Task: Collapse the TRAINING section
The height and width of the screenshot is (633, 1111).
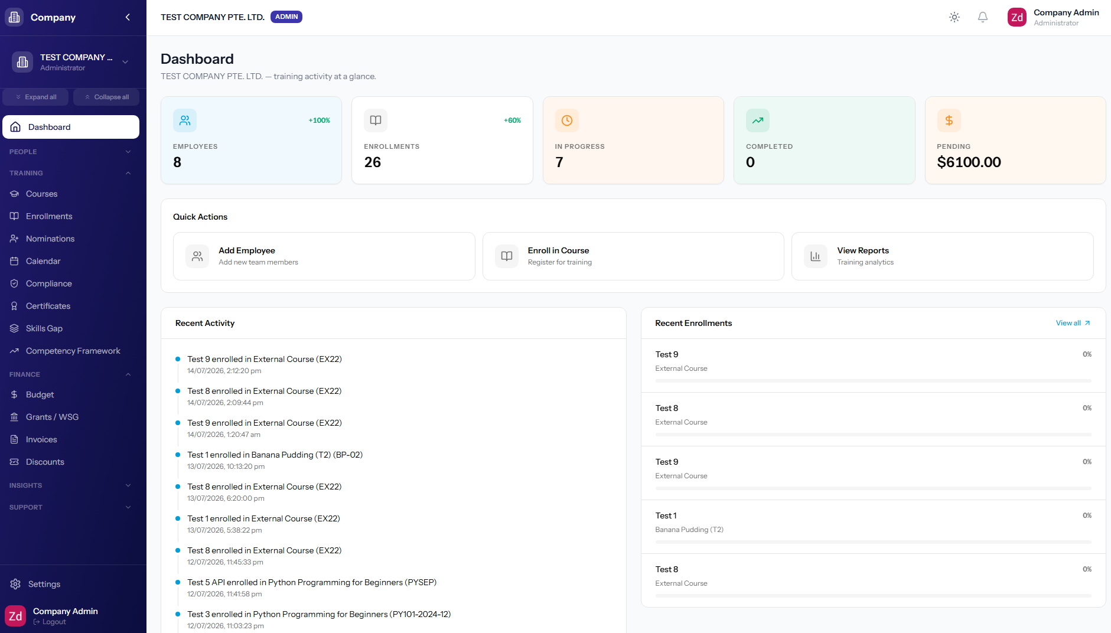Action: coord(71,173)
